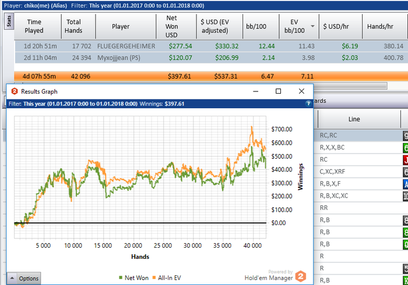The height and width of the screenshot is (285, 408).
Task: Click the 42 096 total hands summary cell
Action: click(80, 76)
